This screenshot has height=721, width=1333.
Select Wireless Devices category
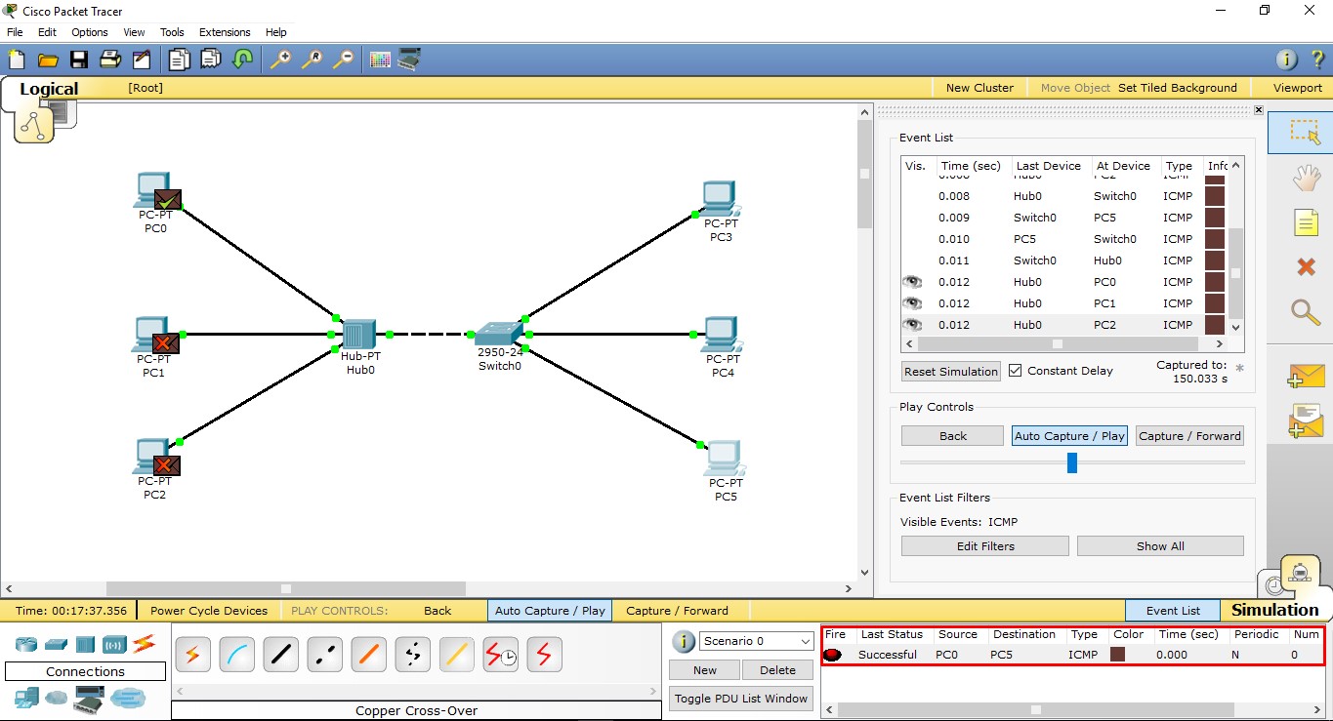(114, 644)
